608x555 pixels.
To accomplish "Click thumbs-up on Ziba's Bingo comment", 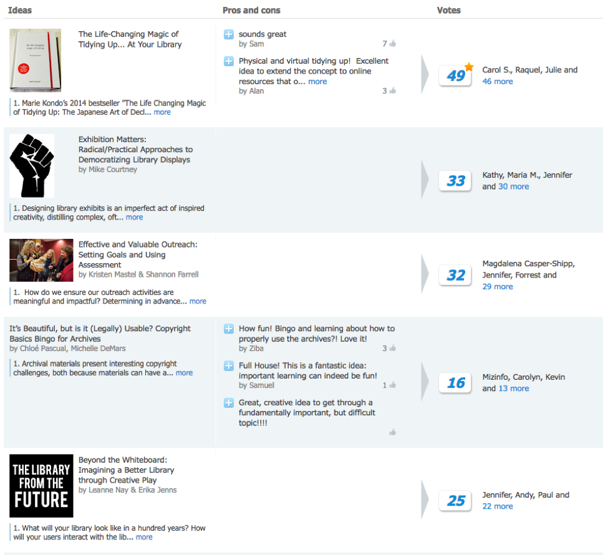I will [392, 349].
